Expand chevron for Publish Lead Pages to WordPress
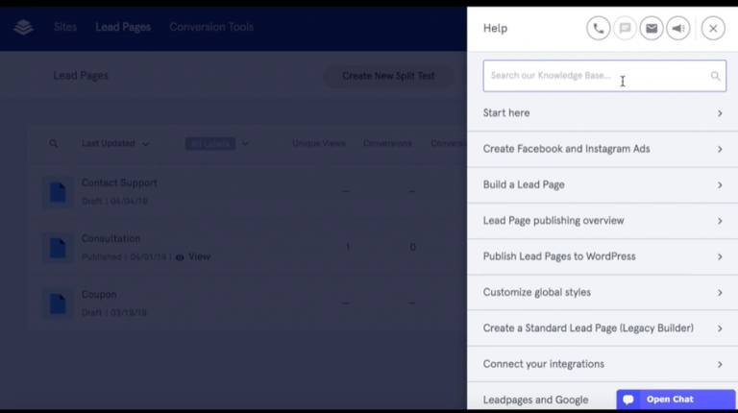 click(x=720, y=256)
